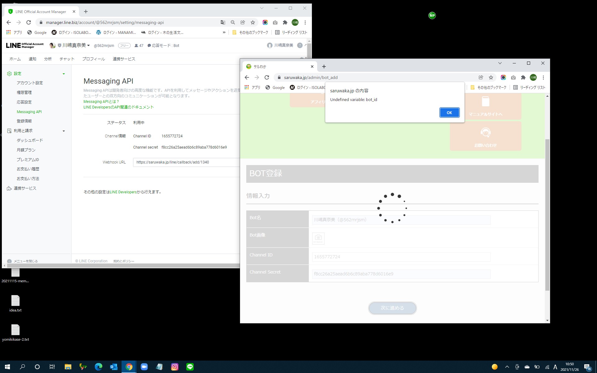Image resolution: width=597 pixels, height=373 pixels.
Task: Open Chrome menu in the サルわか window
Action: point(543,77)
